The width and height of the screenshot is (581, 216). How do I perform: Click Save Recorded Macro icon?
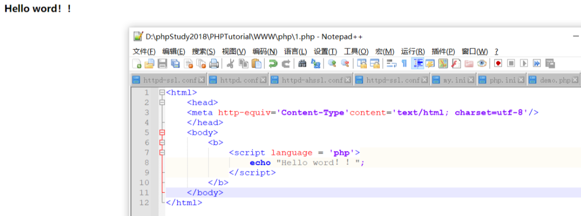550,64
